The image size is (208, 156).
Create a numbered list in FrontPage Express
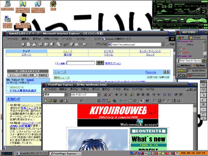tap(165, 95)
